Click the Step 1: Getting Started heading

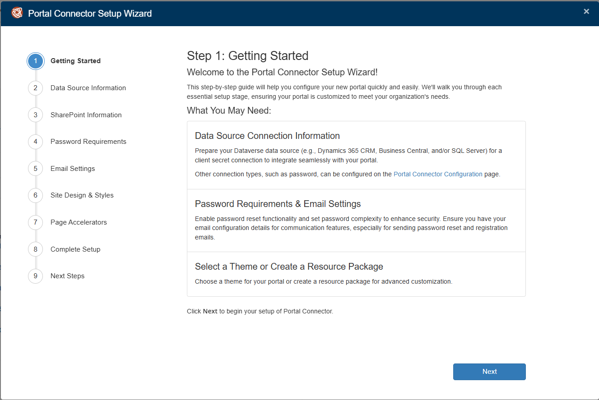pyautogui.click(x=248, y=56)
